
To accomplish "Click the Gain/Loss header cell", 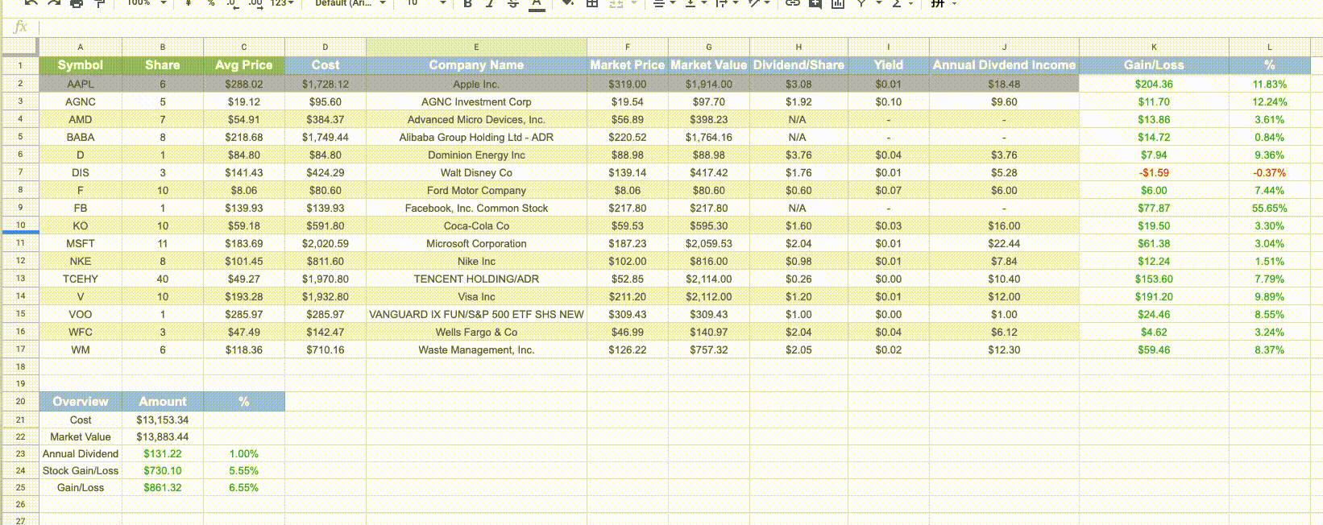I will [x=1154, y=65].
